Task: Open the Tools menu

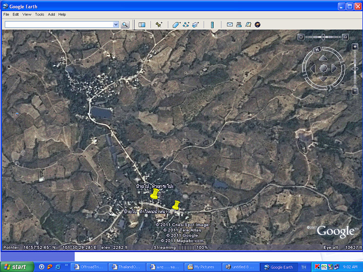Action: click(x=39, y=15)
